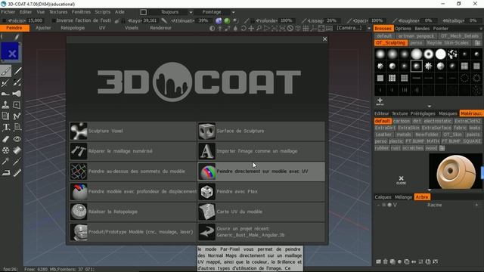Click the orange sphere material preview
The height and width of the screenshot is (272, 484).
pyautogui.click(x=455, y=172)
